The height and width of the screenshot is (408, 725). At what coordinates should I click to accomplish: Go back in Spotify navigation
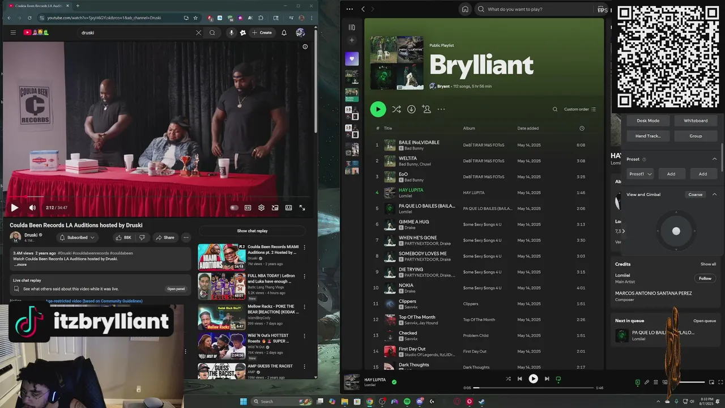[363, 9]
